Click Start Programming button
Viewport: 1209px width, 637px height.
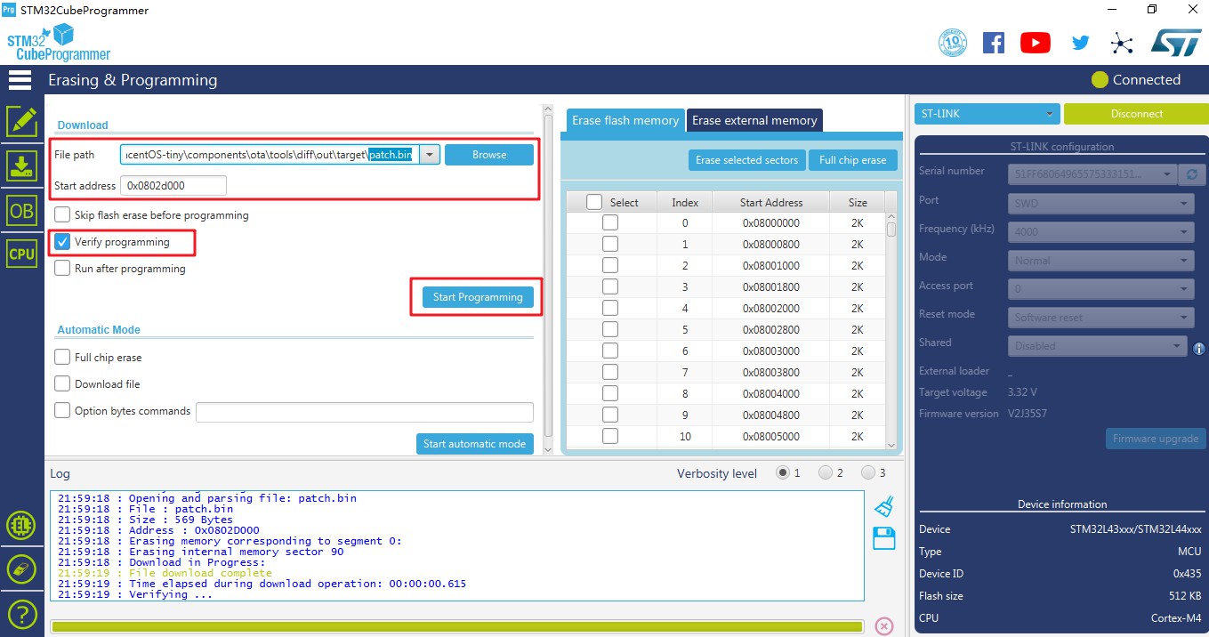(478, 297)
